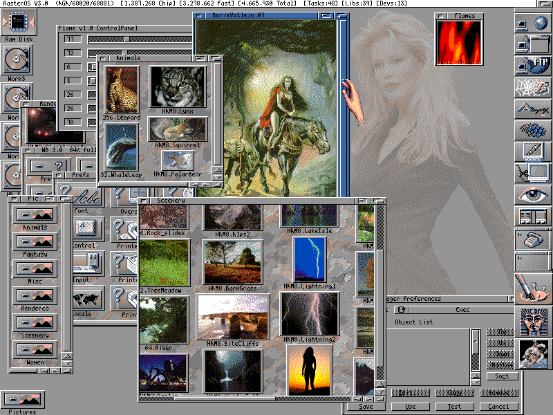
Task: Open the Work3 hard disk icon
Action: tap(17, 59)
